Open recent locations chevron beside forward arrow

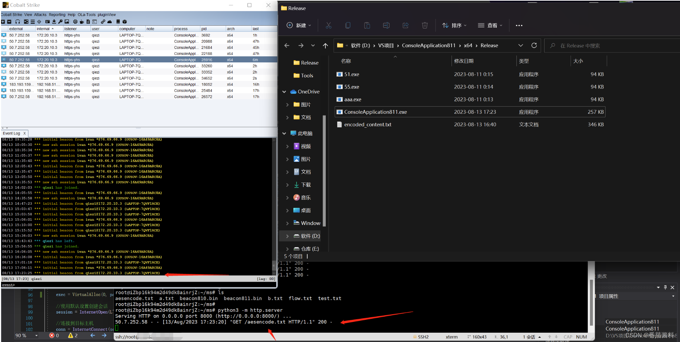pyautogui.click(x=313, y=46)
